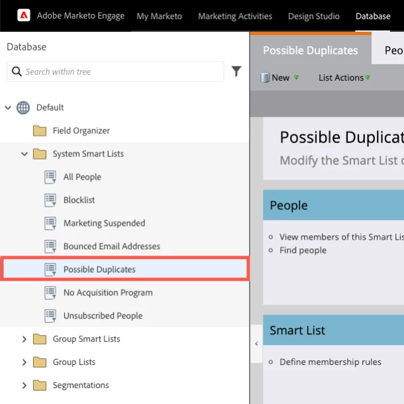Image resolution: width=404 pixels, height=404 pixels.
Task: Click the Segmentations label
Action: click(x=81, y=385)
